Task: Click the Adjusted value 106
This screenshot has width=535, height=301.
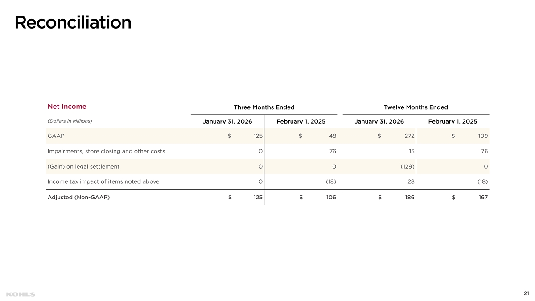Action: tap(330, 198)
